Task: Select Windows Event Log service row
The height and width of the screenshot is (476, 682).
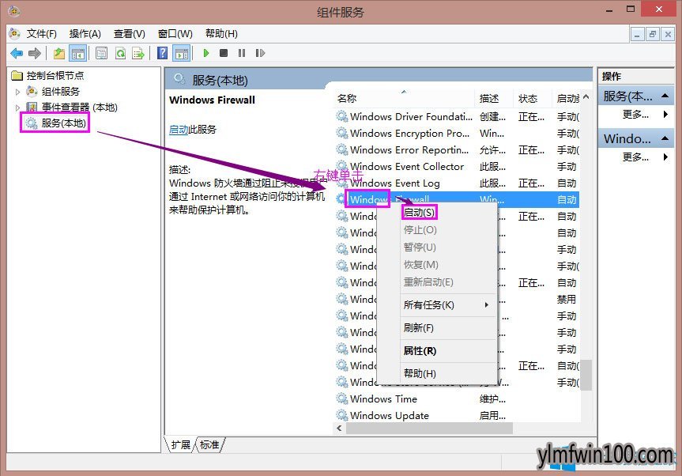Action: [x=457, y=183]
